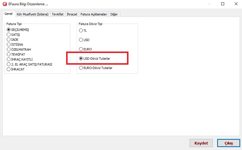Switch to the Tevkifat tab

pos(58,14)
